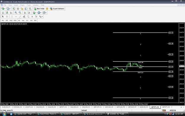Open the Windows Start button
Image resolution: width=185 pixels, height=116 pixels.
pyautogui.click(x=4, y=114)
